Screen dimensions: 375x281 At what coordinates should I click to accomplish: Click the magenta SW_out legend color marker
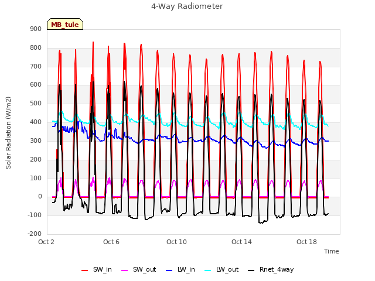click(125, 270)
